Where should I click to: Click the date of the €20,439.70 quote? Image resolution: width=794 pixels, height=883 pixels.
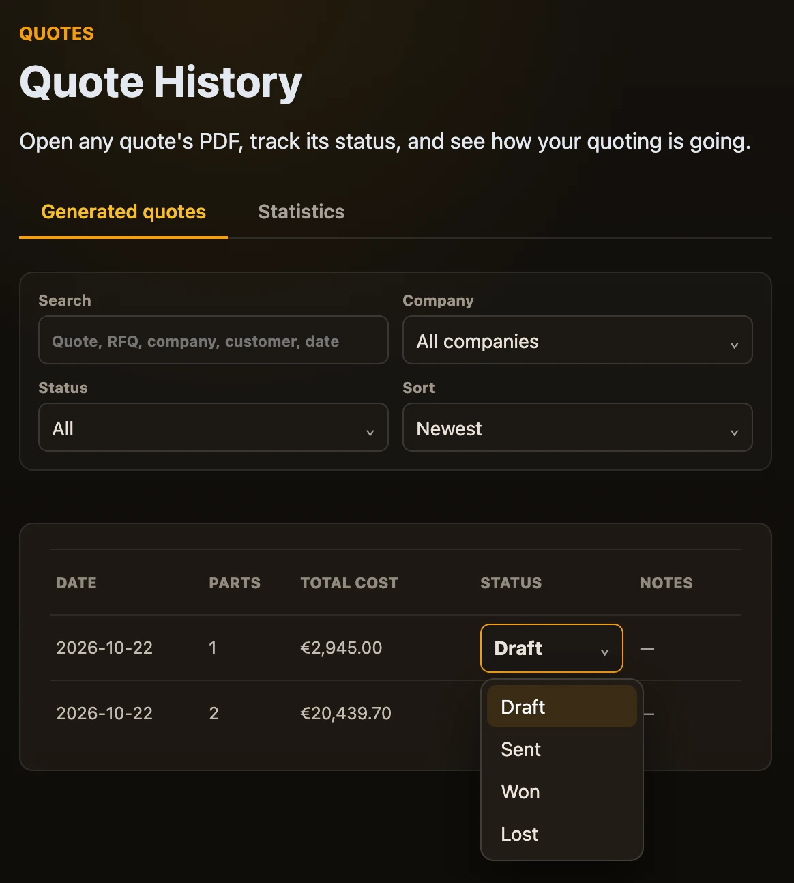pos(104,713)
